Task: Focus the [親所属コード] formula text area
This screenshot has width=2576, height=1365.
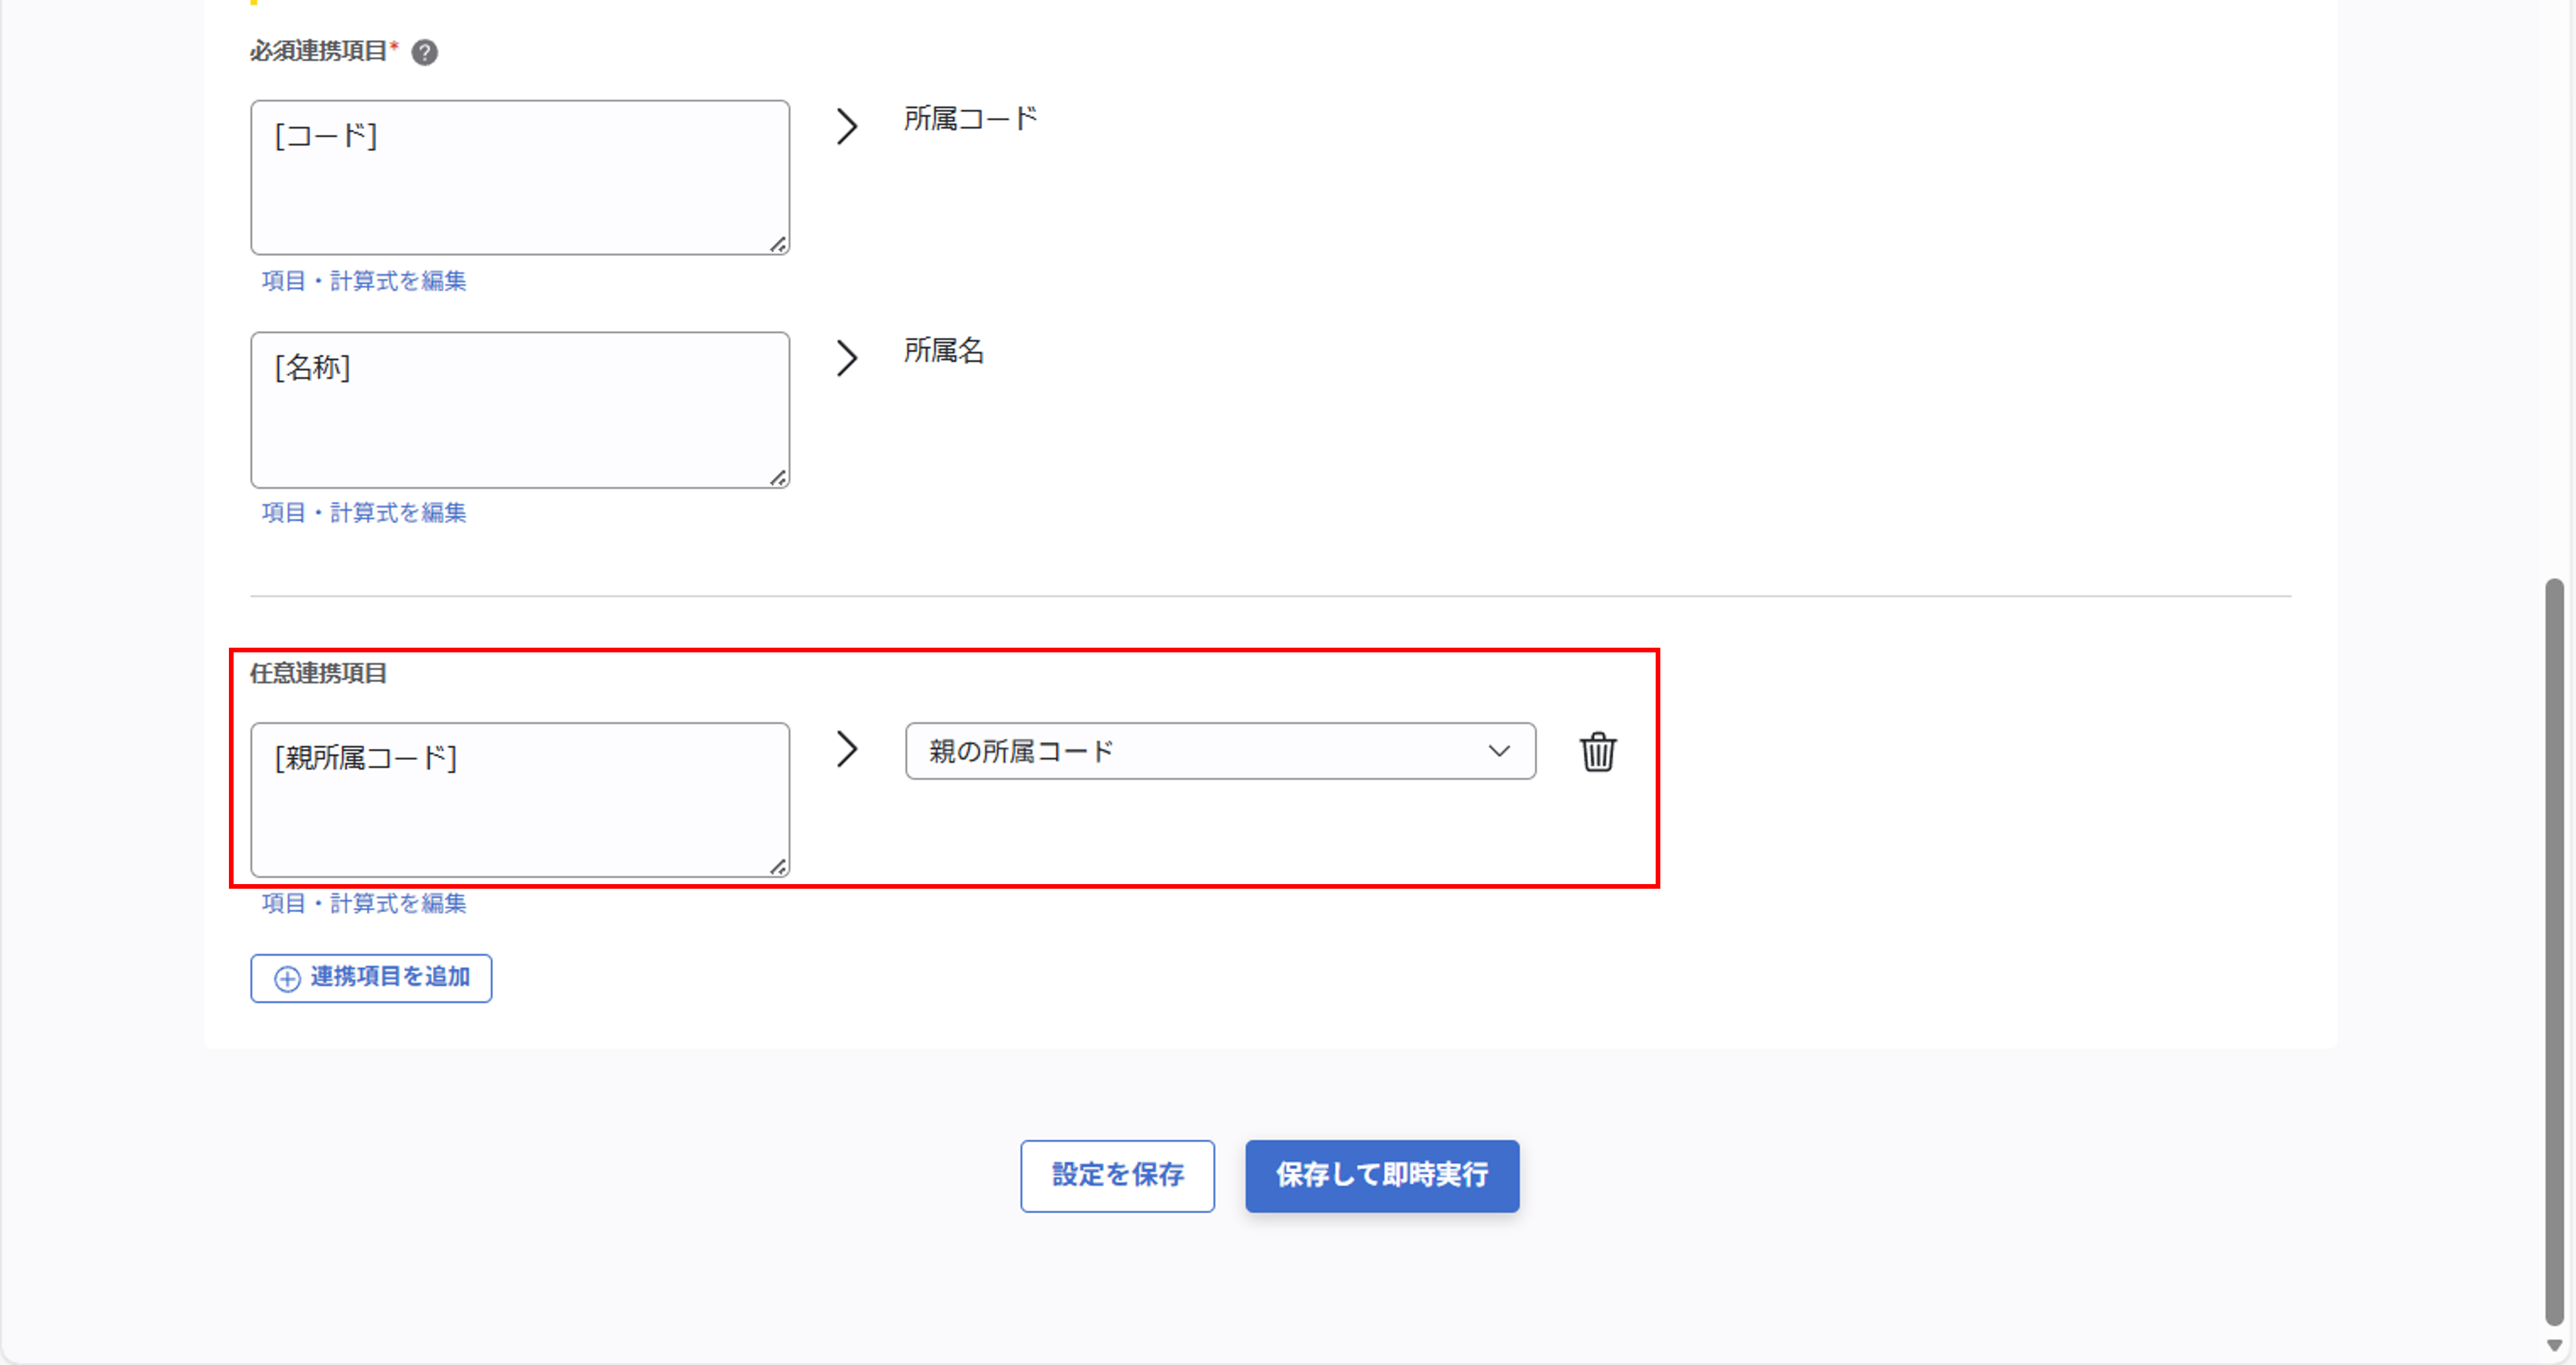Action: 520,799
